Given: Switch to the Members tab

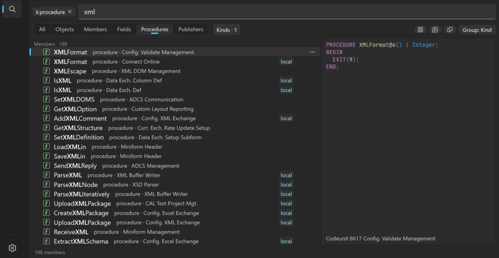Looking at the screenshot, I should (x=96, y=29).
